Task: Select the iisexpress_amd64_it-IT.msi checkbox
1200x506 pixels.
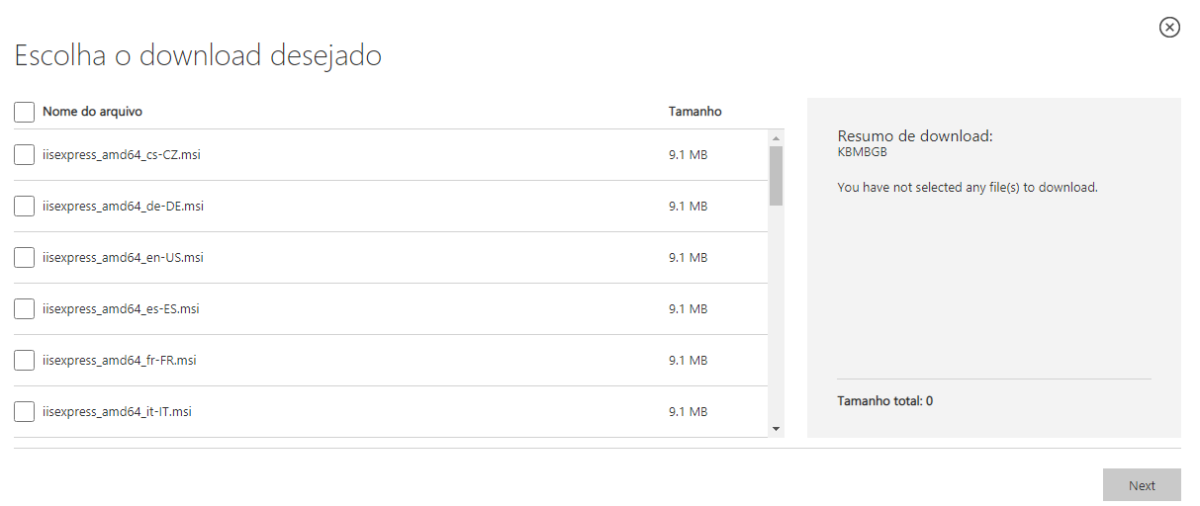Action: tap(25, 412)
